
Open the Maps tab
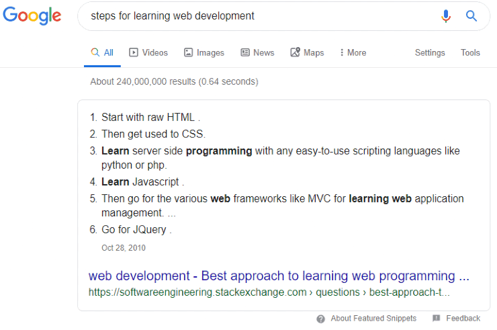click(307, 52)
